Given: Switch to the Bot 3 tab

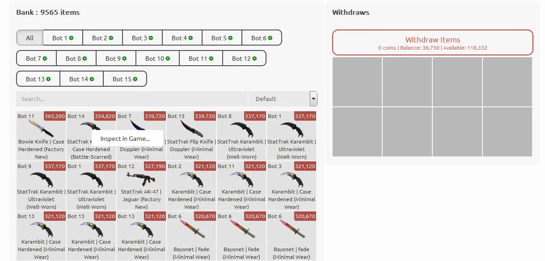Looking at the screenshot, I should (142, 38).
